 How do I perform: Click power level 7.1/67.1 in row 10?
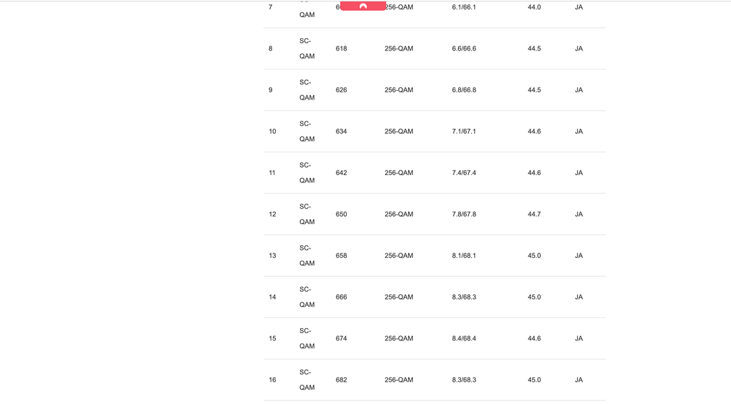(x=464, y=132)
